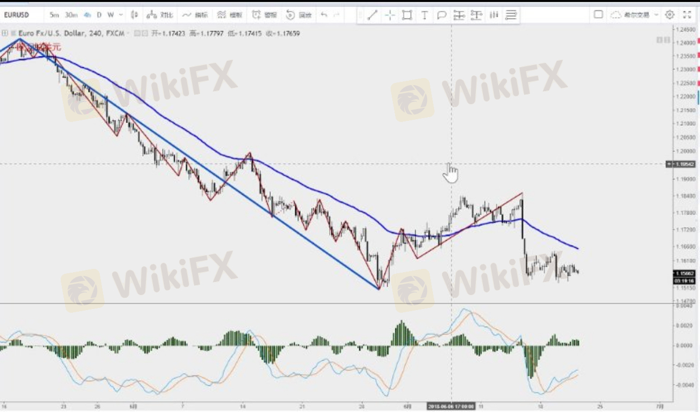Open the bars pattern tool
Image resolution: width=700 pixels, height=412 pixels.
(494, 15)
